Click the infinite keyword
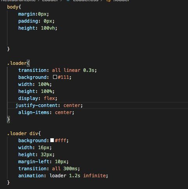Viewport: 188px width, 189px height. click(94, 176)
